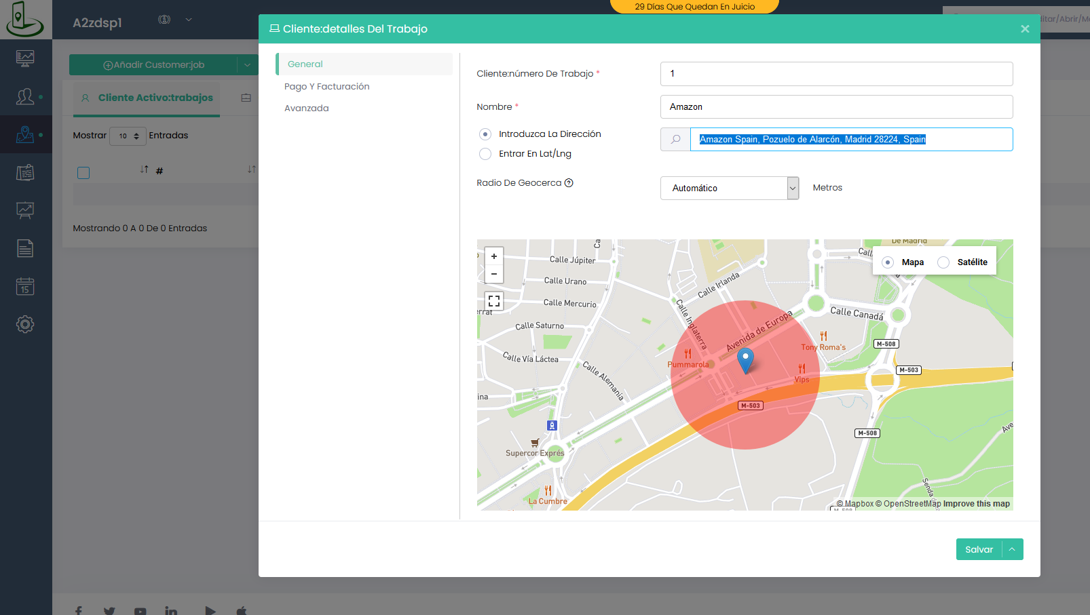Click the Metros unit label

pos(827,188)
